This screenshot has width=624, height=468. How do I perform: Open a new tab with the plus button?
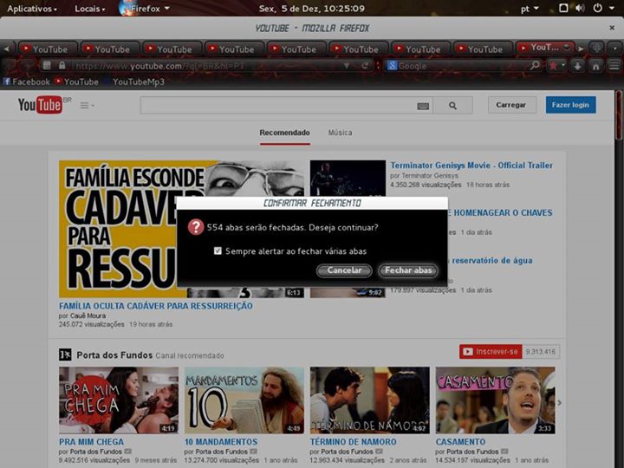click(x=596, y=49)
